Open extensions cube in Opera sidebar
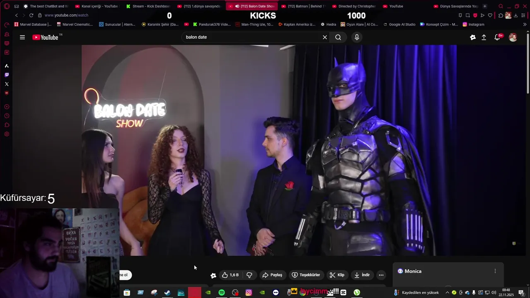The width and height of the screenshot is (530, 298). [7, 125]
